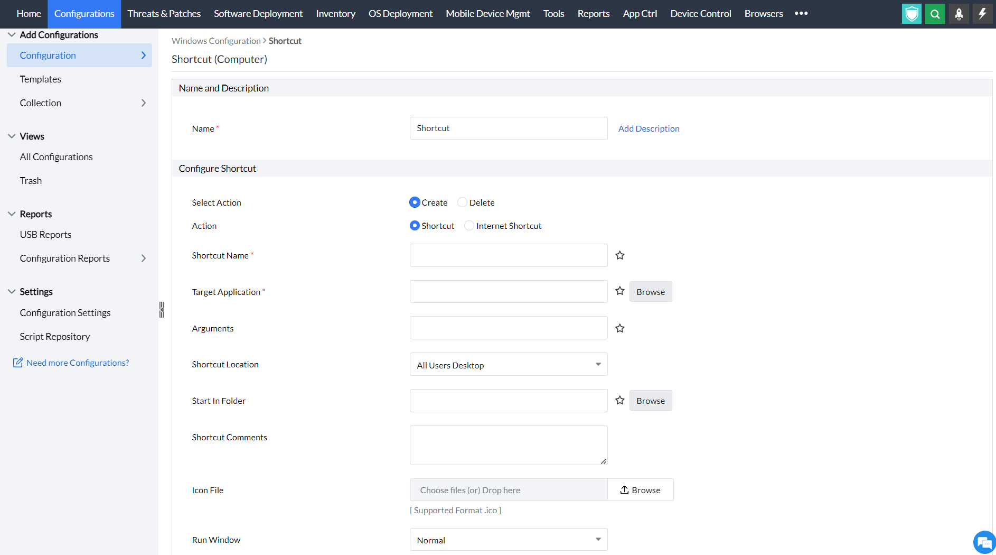Select the Internet Shortcut radio button
Image resolution: width=996 pixels, height=555 pixels.
tap(469, 225)
